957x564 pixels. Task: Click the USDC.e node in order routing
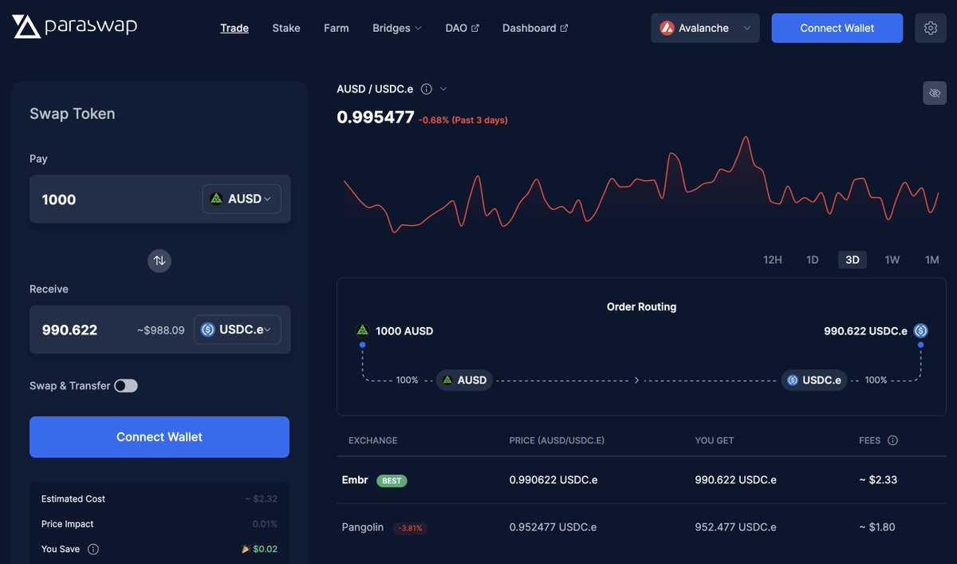(x=814, y=381)
